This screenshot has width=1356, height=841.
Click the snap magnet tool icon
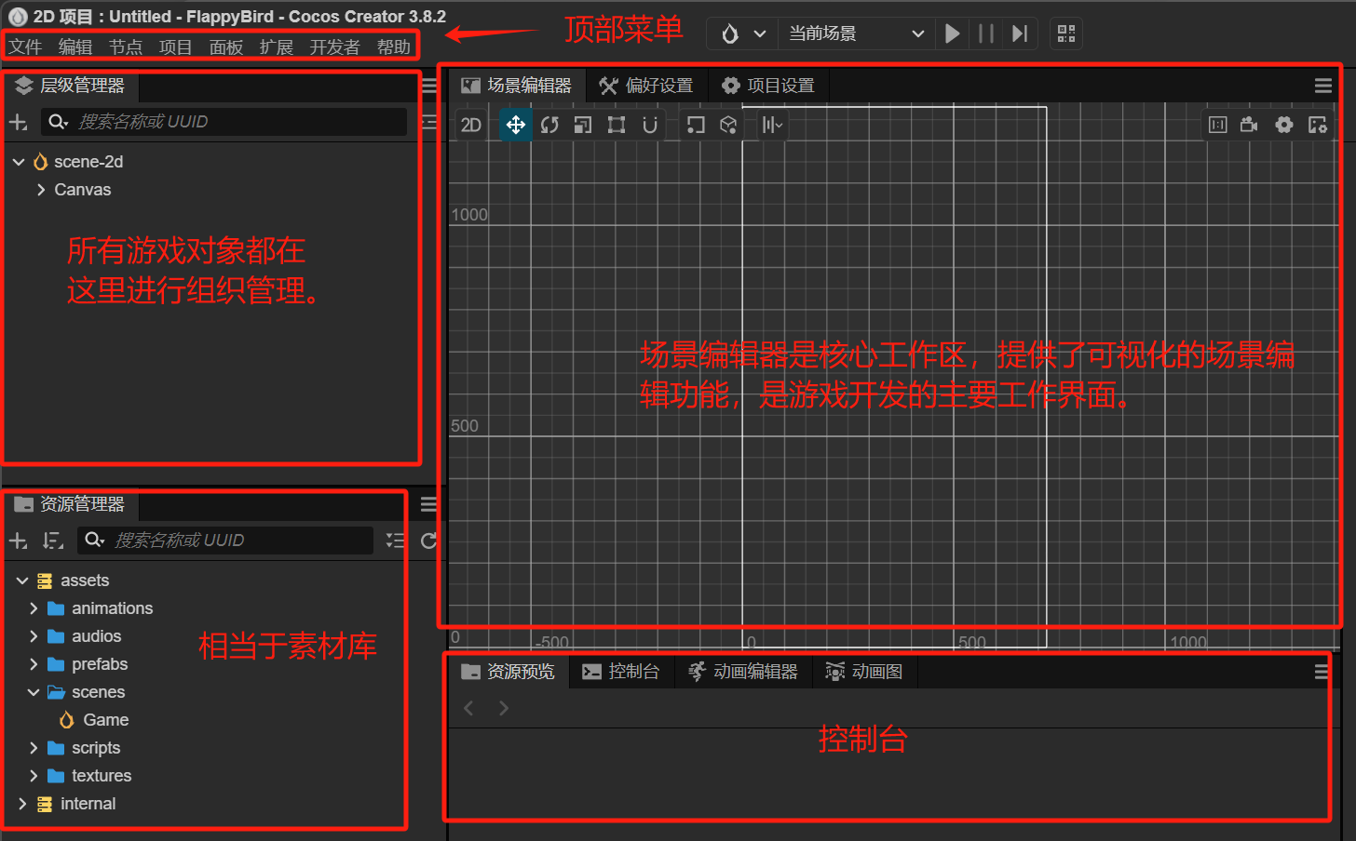click(650, 125)
